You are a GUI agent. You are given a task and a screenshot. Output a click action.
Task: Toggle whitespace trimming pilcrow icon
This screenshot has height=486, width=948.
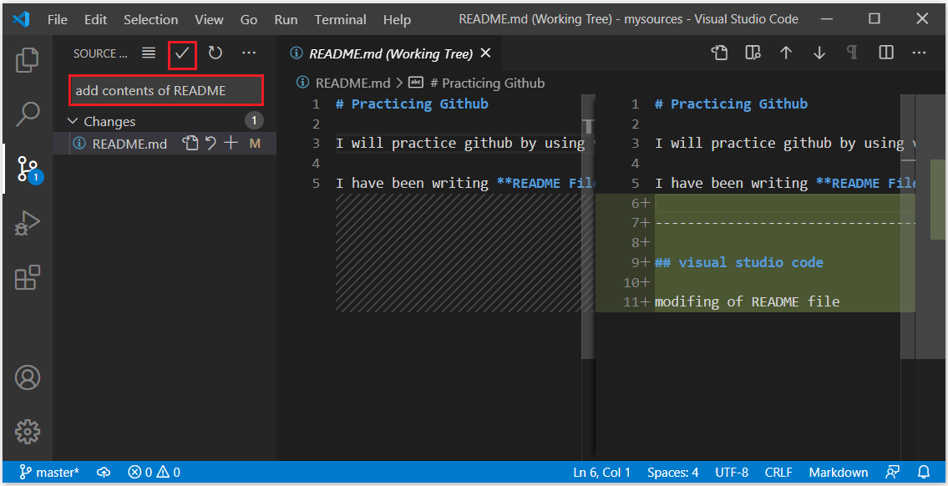pyautogui.click(x=853, y=53)
